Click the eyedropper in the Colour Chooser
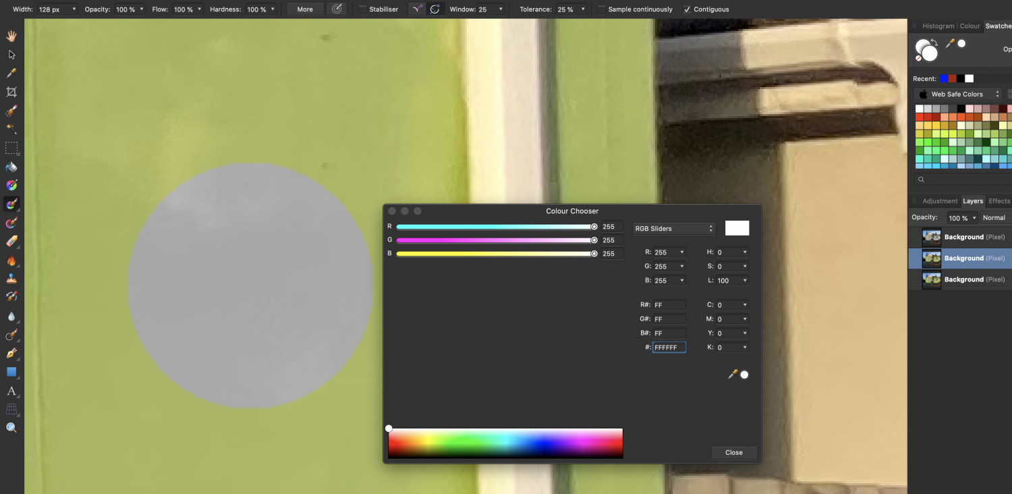 pos(733,375)
